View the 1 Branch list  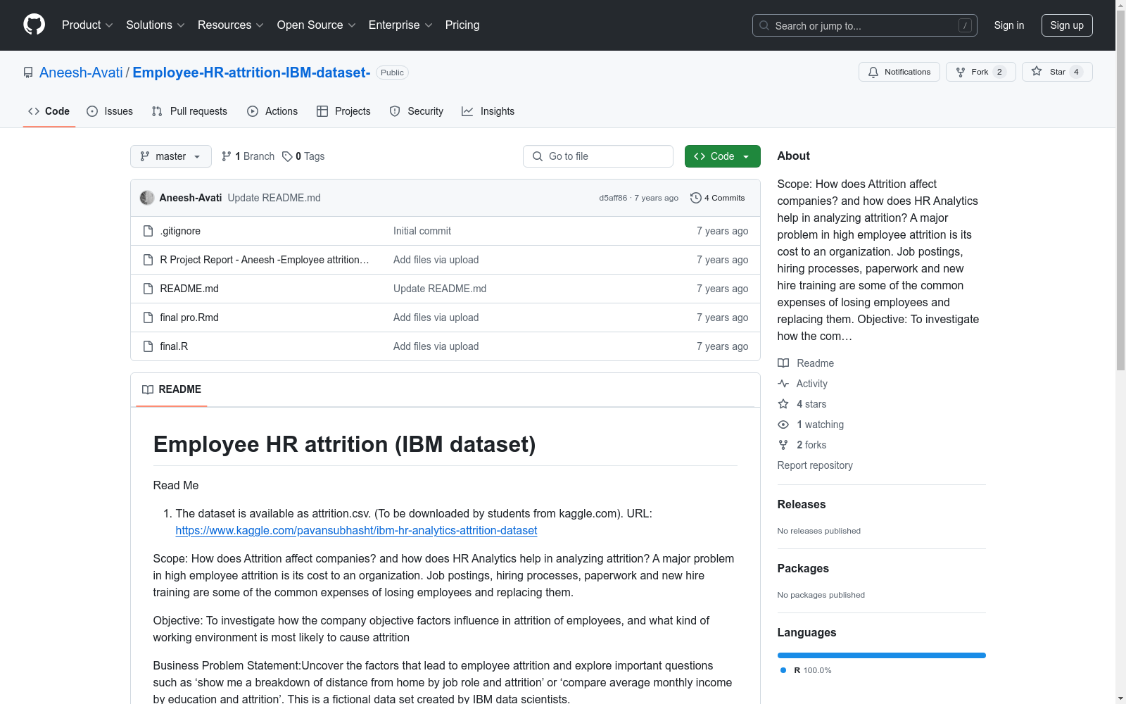tap(248, 156)
